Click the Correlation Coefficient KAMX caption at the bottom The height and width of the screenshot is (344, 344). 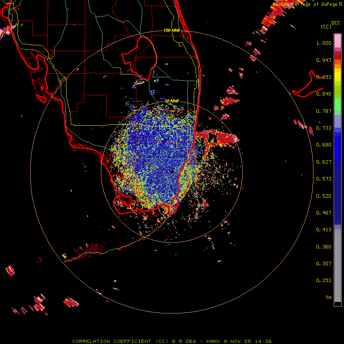(x=172, y=341)
